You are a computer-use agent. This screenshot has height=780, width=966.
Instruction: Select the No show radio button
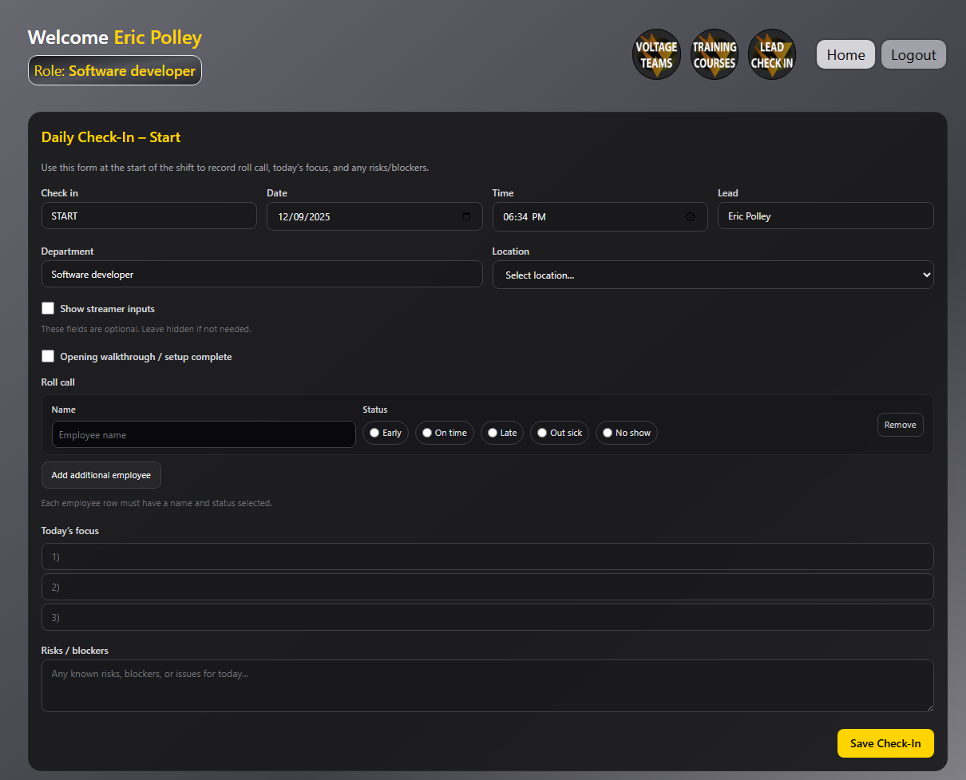608,433
